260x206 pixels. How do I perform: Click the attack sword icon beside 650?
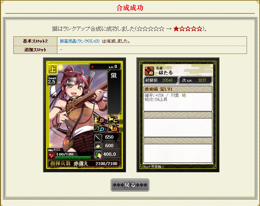[98, 137]
